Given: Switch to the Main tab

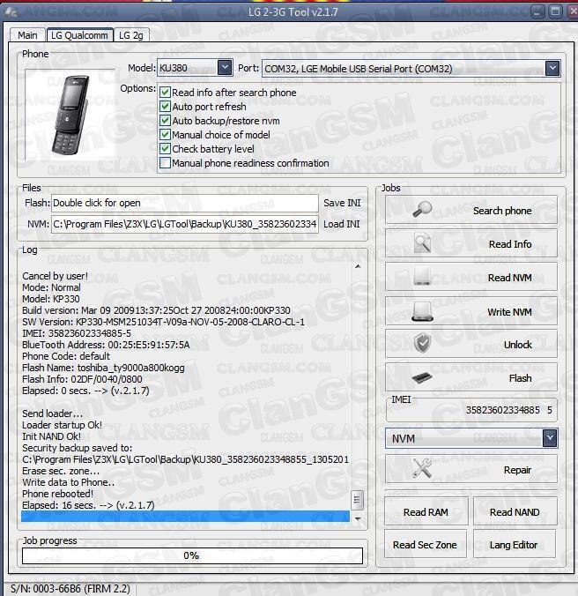Looking at the screenshot, I should click(x=27, y=35).
